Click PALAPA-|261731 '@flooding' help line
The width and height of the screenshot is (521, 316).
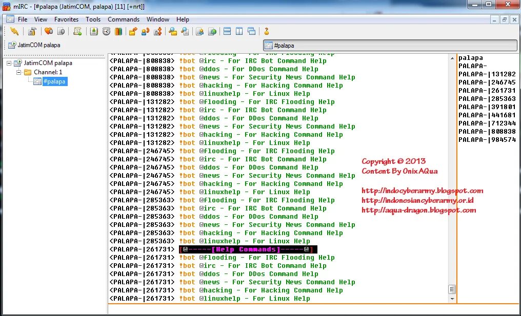[222, 258]
